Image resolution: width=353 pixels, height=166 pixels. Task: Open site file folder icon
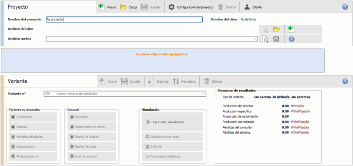click(276, 29)
